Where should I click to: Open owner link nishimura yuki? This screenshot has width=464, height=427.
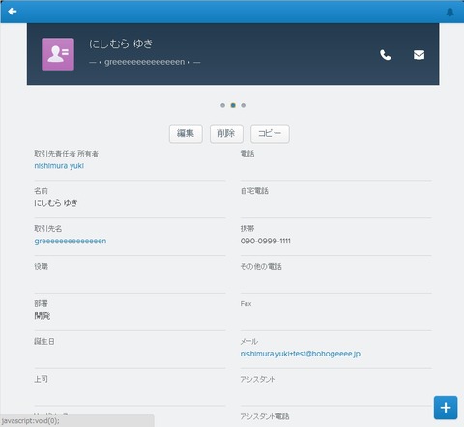click(59, 166)
